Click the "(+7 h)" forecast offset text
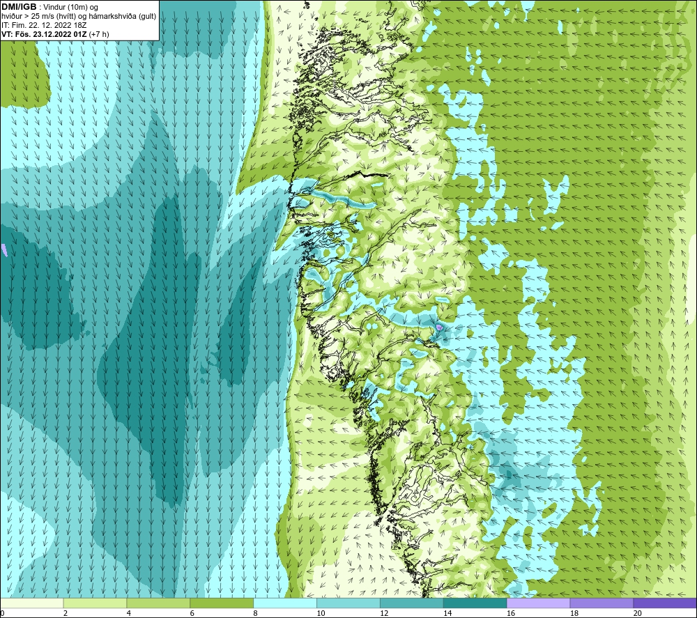This screenshot has height=618, width=697. 99,34
